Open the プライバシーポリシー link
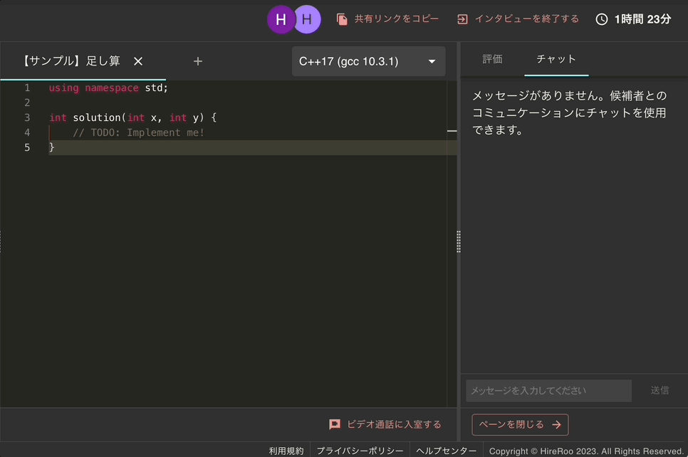 point(360,451)
